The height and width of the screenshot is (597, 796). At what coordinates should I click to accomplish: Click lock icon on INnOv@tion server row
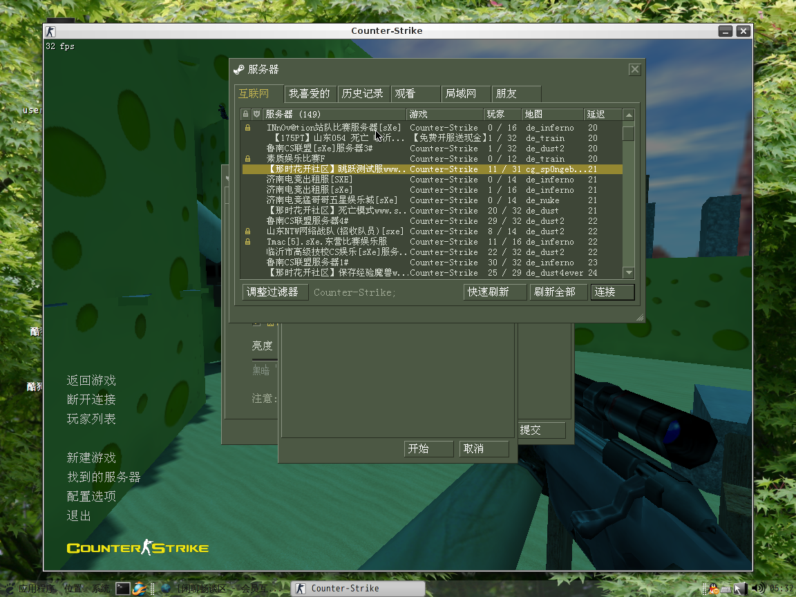248,128
